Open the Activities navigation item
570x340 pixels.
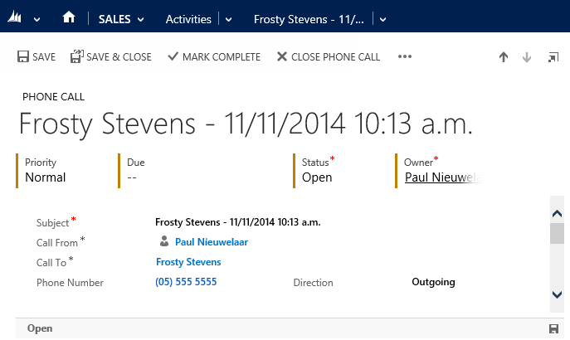point(188,19)
